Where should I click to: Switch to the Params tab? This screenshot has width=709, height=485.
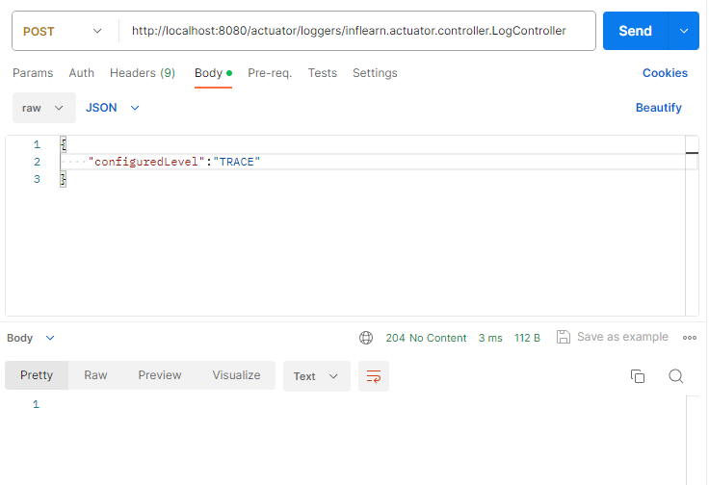[33, 73]
